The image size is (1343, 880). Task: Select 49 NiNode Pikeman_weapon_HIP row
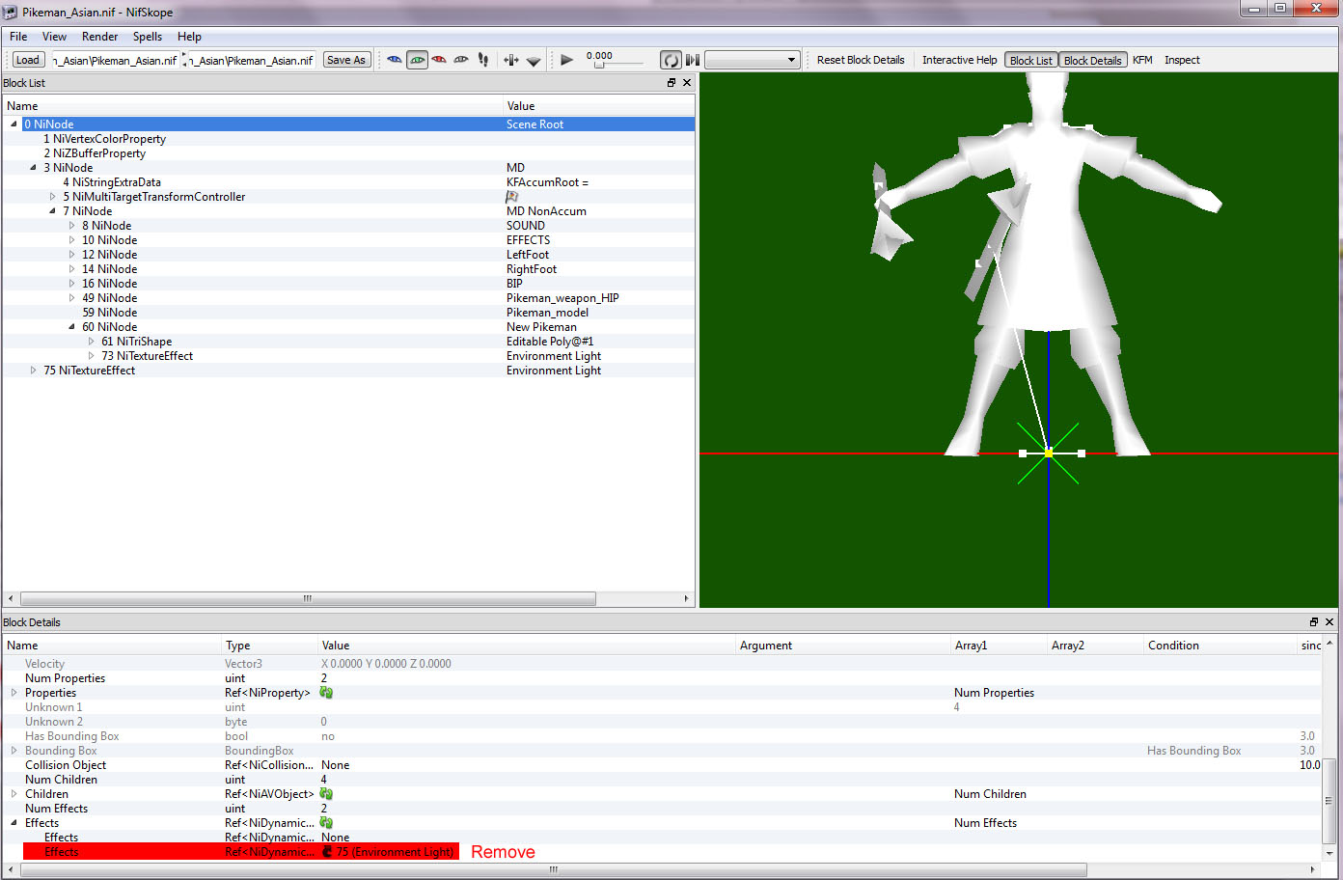(x=348, y=298)
